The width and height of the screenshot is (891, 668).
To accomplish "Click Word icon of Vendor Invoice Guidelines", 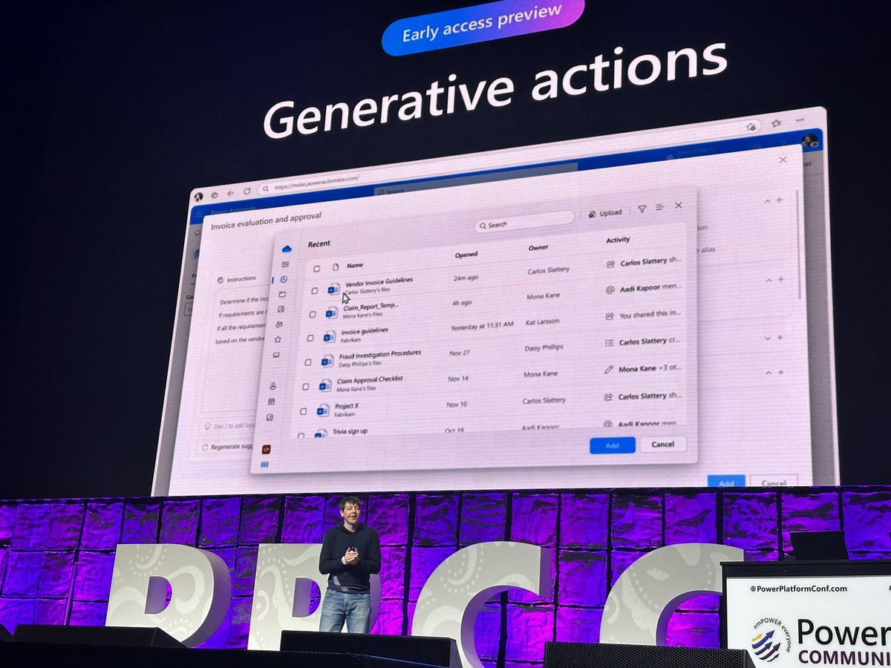I will point(334,288).
